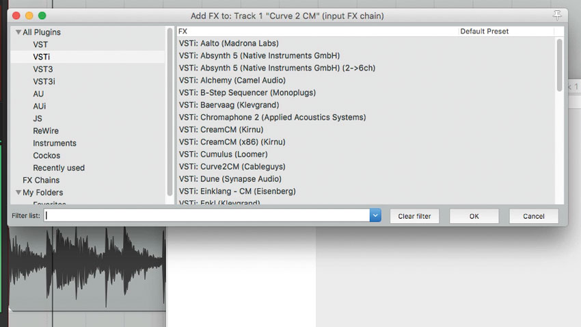Screen dimensions: 581x327
Task: Open the Filter list dropdown arrow
Action: [x=375, y=215]
